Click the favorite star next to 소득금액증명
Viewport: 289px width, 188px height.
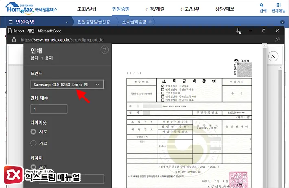150,22
